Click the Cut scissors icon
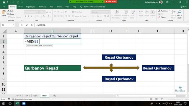Screen dimensions: 189x106 click(9, 11)
